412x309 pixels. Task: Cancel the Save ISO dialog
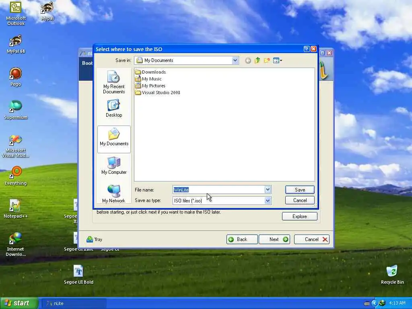300,200
